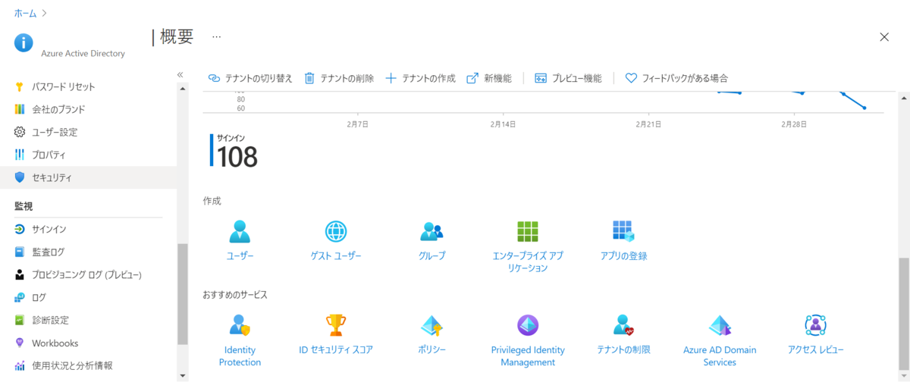
Task: Click the sidebar scrollbar thumb
Action: 182,293
